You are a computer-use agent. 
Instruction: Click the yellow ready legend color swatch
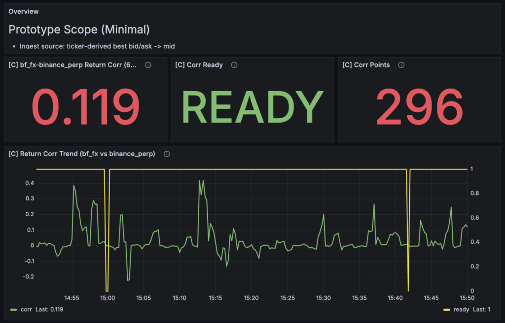pos(447,310)
